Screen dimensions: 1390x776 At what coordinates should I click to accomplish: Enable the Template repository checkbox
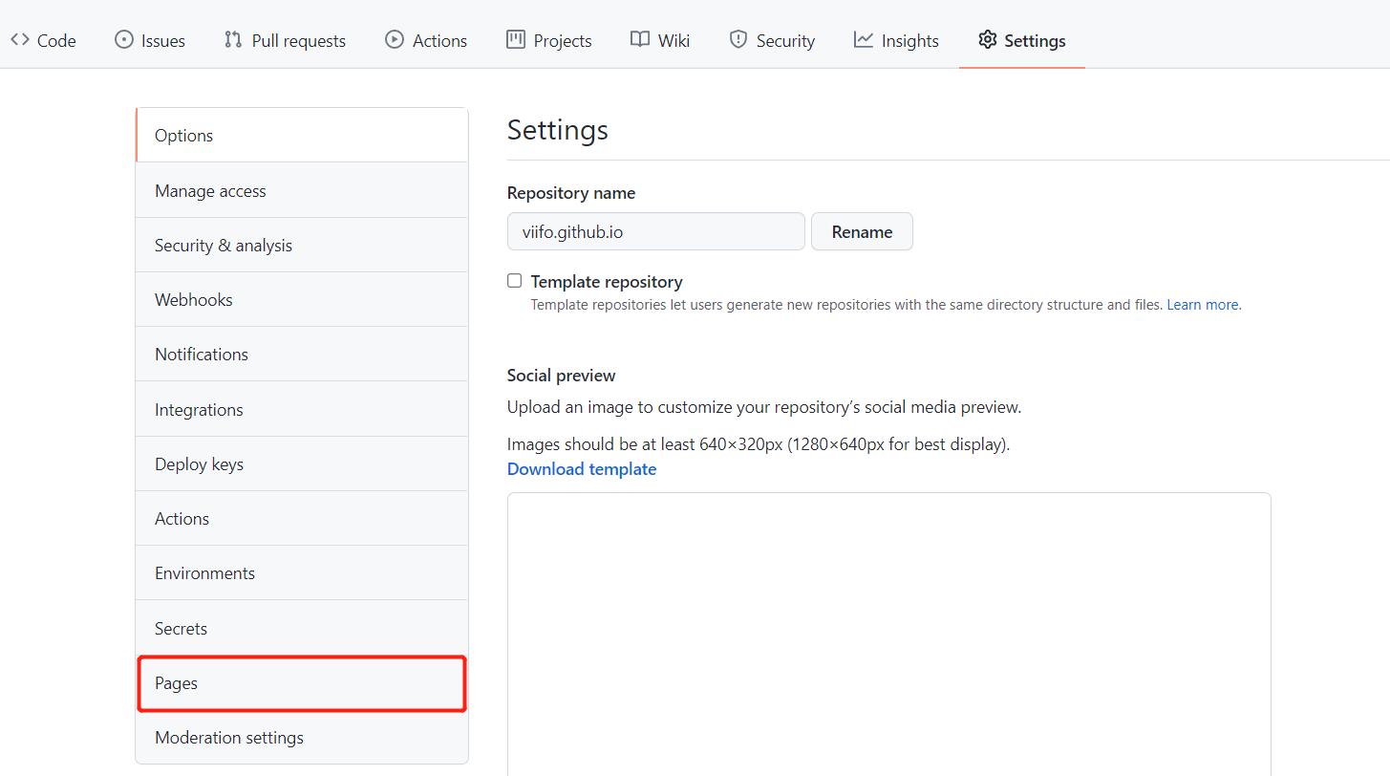pos(515,281)
